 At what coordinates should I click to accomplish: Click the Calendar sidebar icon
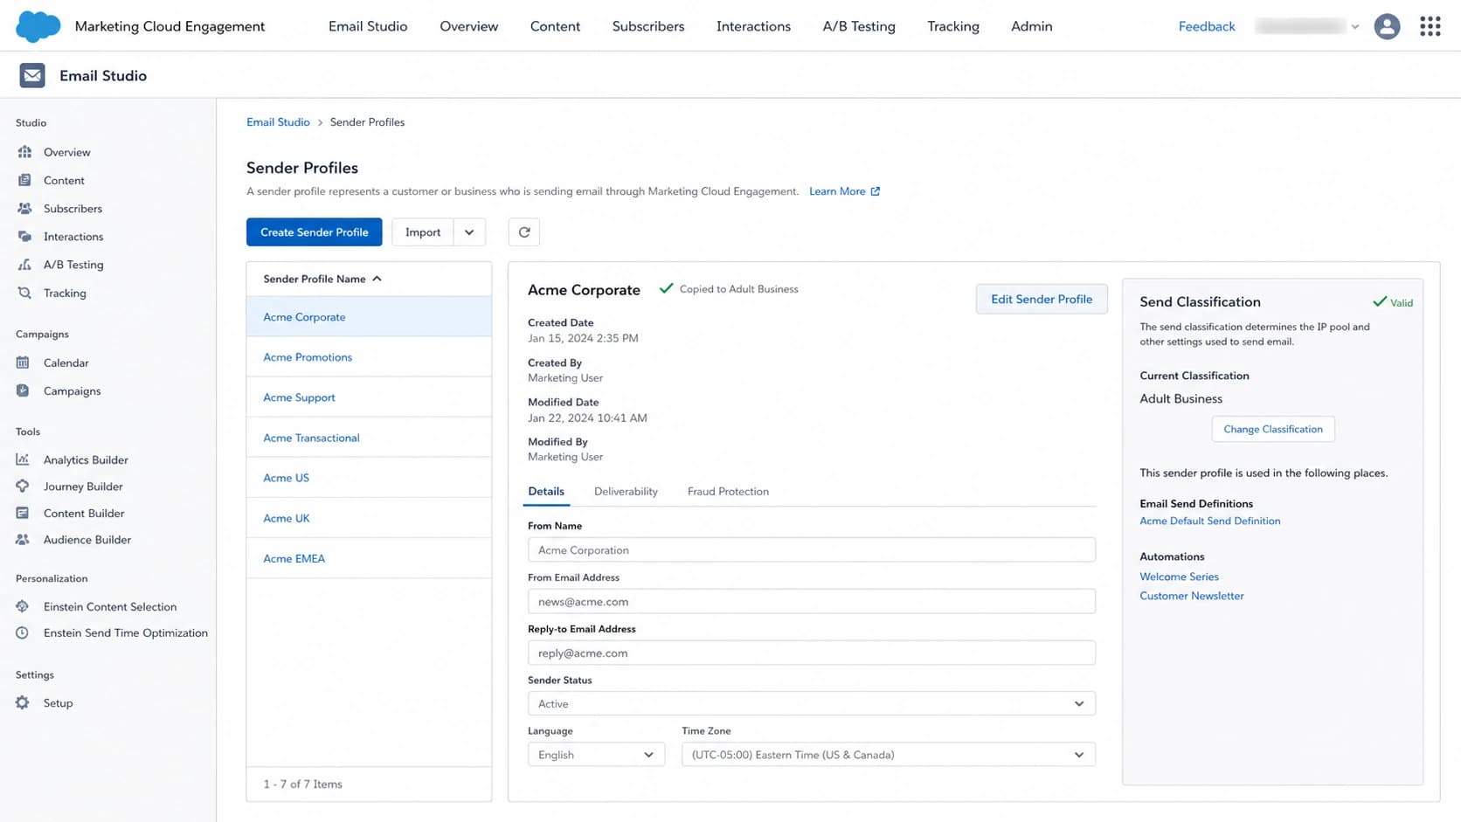(x=23, y=363)
